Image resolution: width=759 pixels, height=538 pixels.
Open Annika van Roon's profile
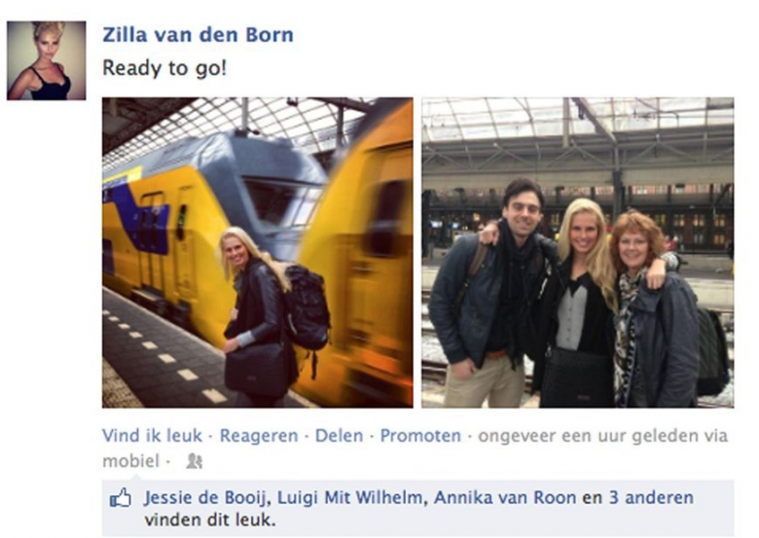coord(505,497)
